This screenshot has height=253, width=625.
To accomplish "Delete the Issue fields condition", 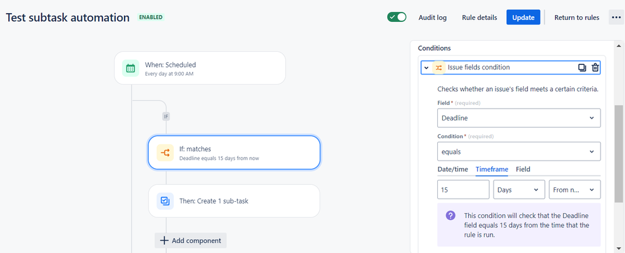I will 595,67.
